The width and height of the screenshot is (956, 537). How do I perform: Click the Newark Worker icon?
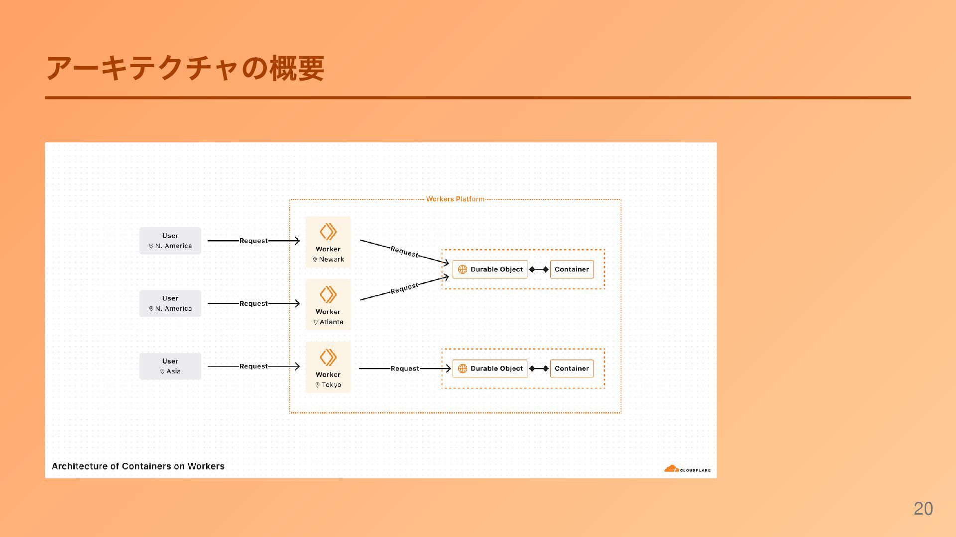coord(328,232)
